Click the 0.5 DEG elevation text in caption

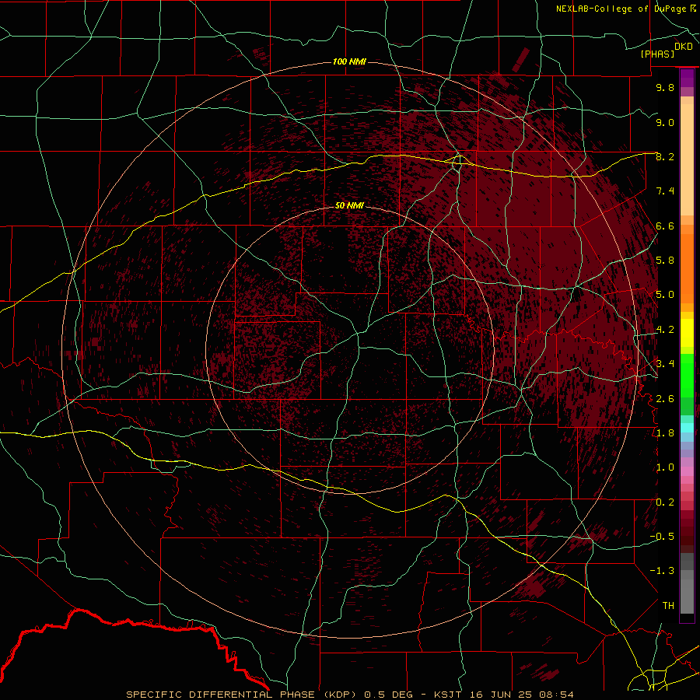(391, 695)
